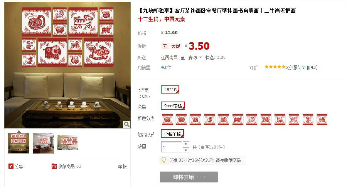Decrease quantity with the down arrow
The width and height of the screenshot is (347, 187).
pos(186,150)
